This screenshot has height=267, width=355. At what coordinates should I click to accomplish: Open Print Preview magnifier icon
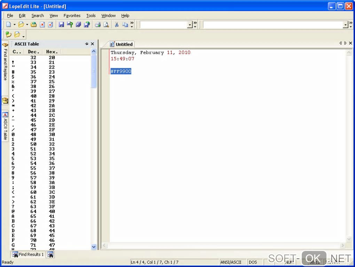pos(106,24)
